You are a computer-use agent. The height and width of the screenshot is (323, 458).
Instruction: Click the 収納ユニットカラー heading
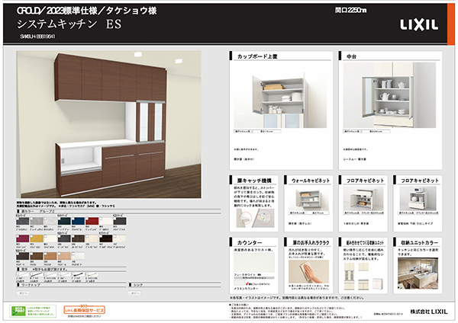(x=419, y=242)
